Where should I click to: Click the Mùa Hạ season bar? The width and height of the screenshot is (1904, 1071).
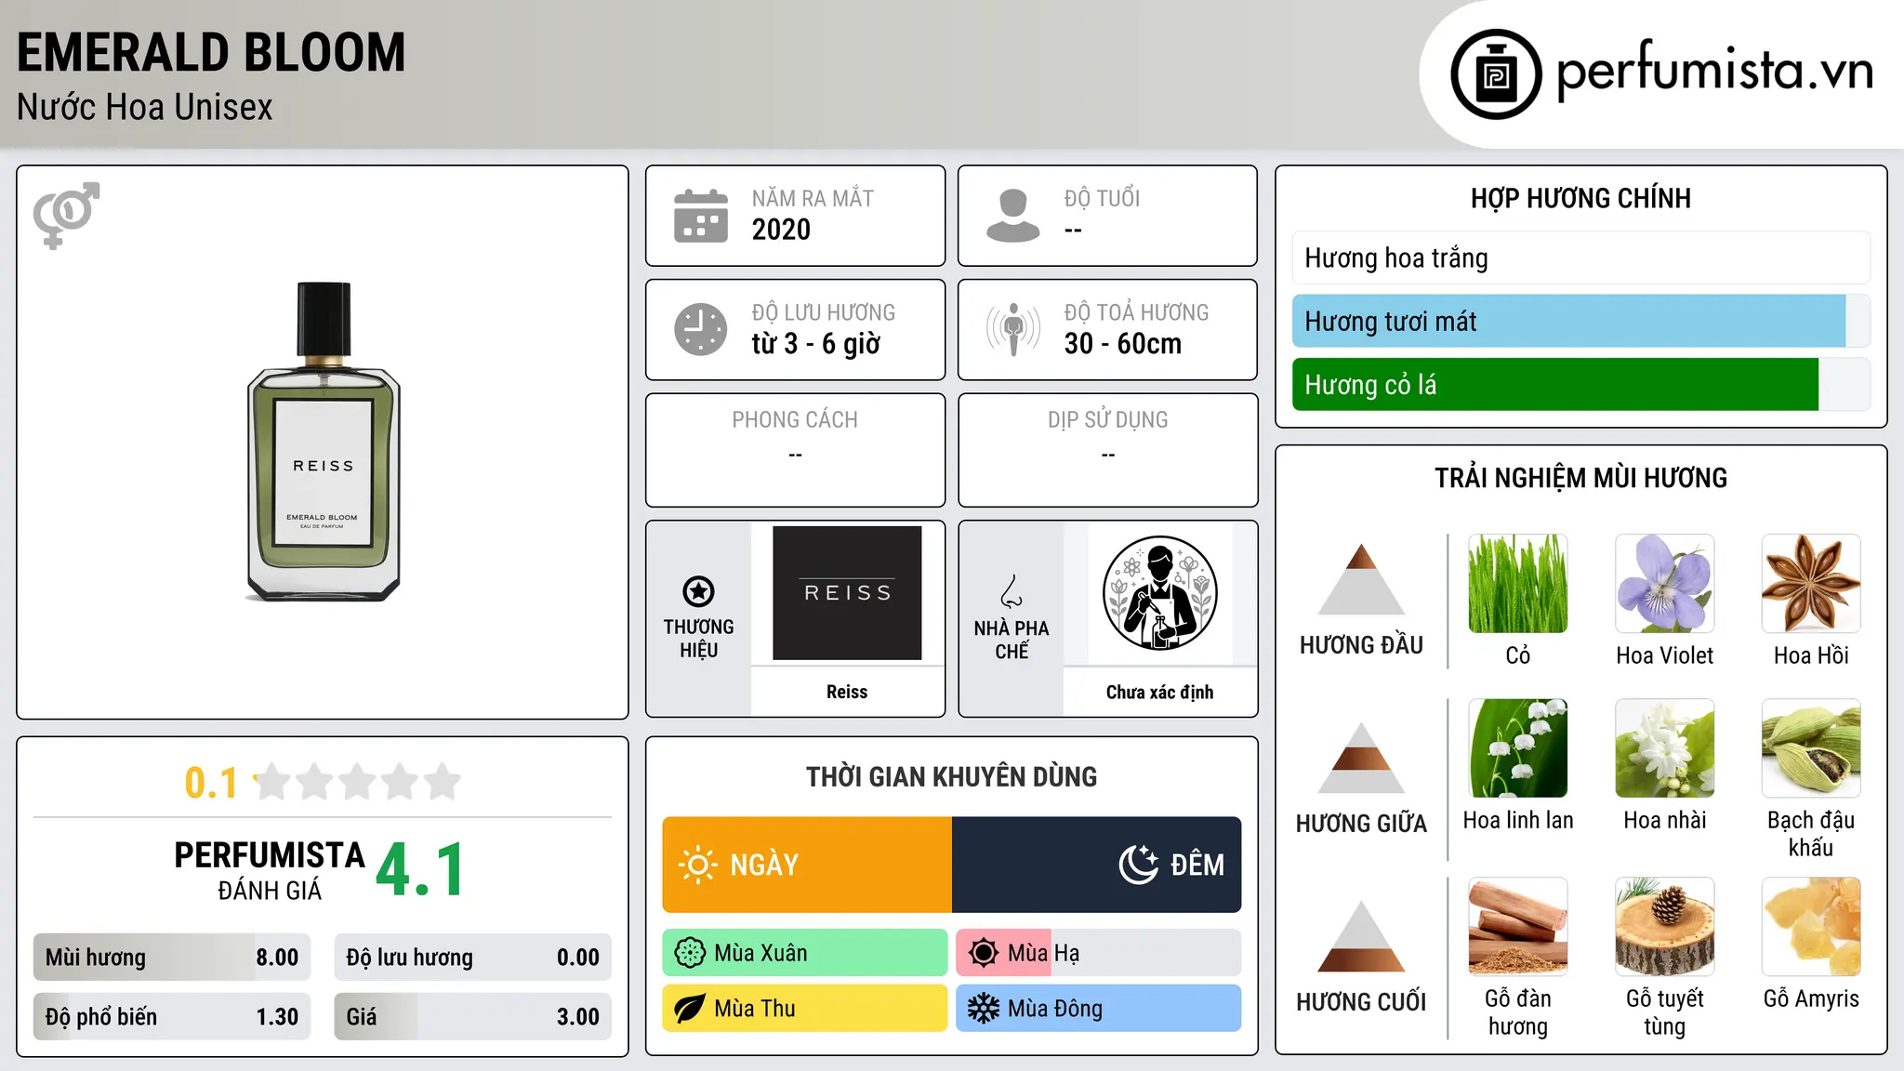click(x=1099, y=953)
